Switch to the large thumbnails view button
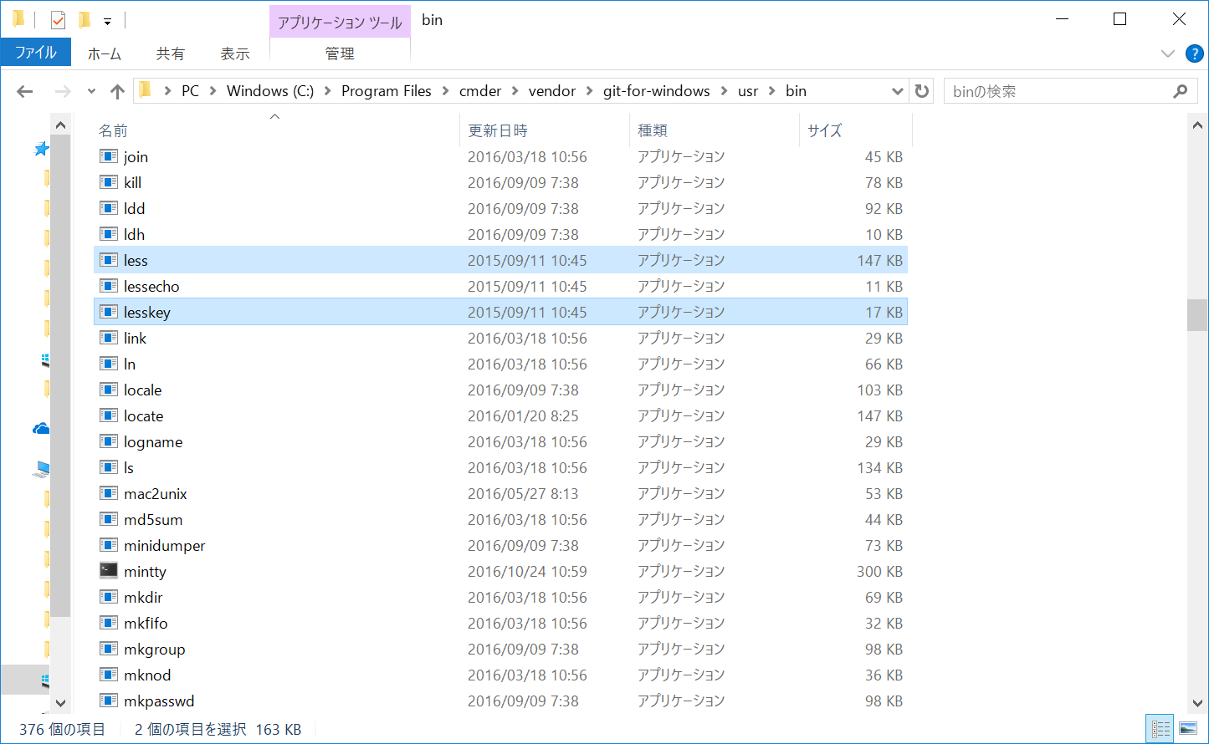Screen dimensions: 1209x744 click(x=1186, y=729)
